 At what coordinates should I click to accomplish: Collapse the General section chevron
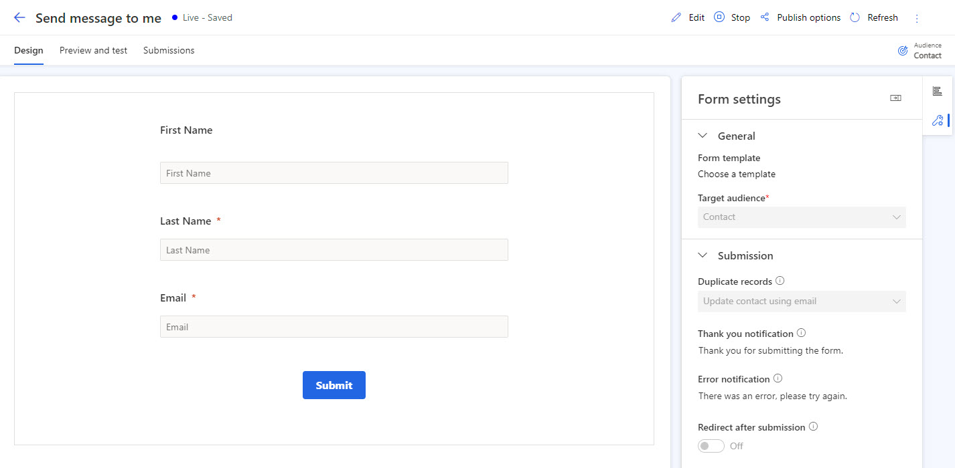click(x=703, y=136)
